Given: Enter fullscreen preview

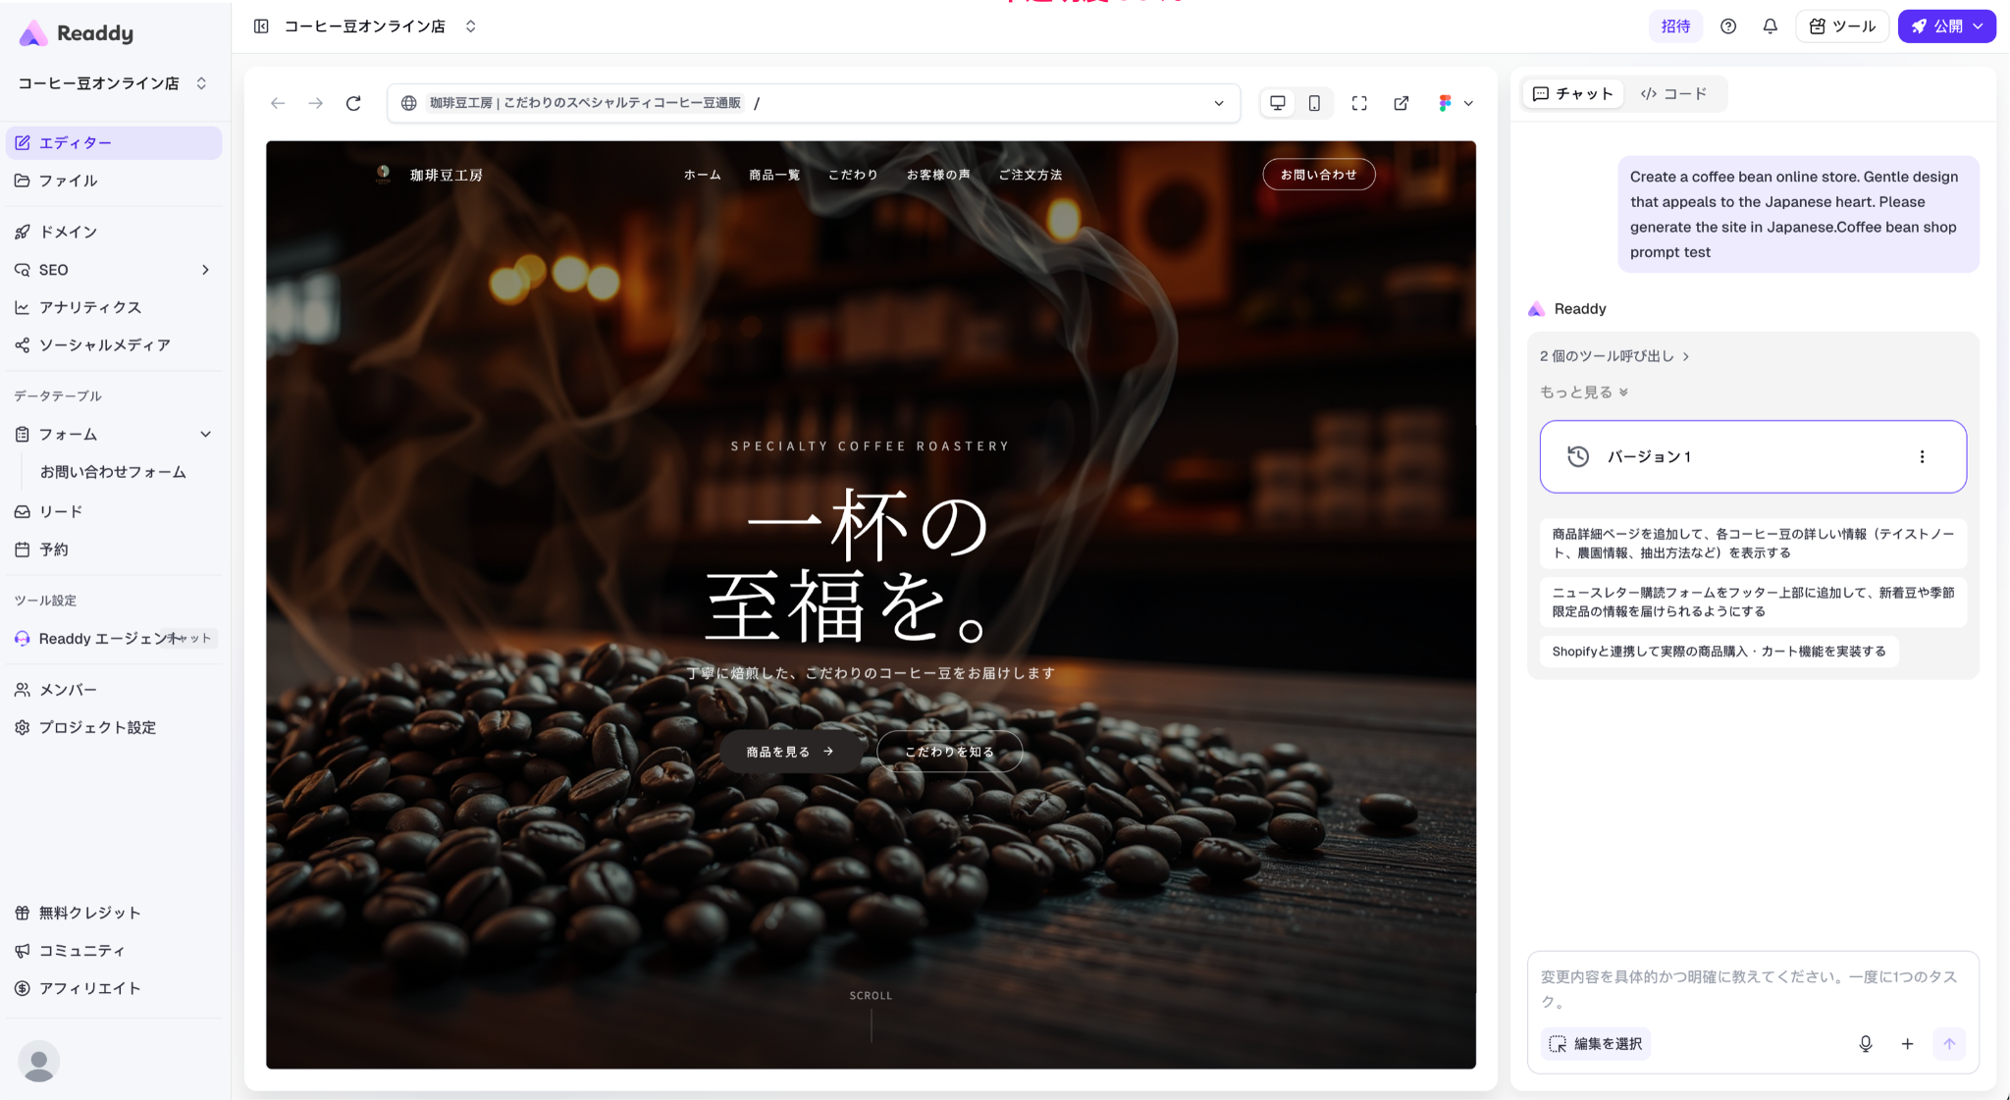Looking at the screenshot, I should [x=1359, y=103].
